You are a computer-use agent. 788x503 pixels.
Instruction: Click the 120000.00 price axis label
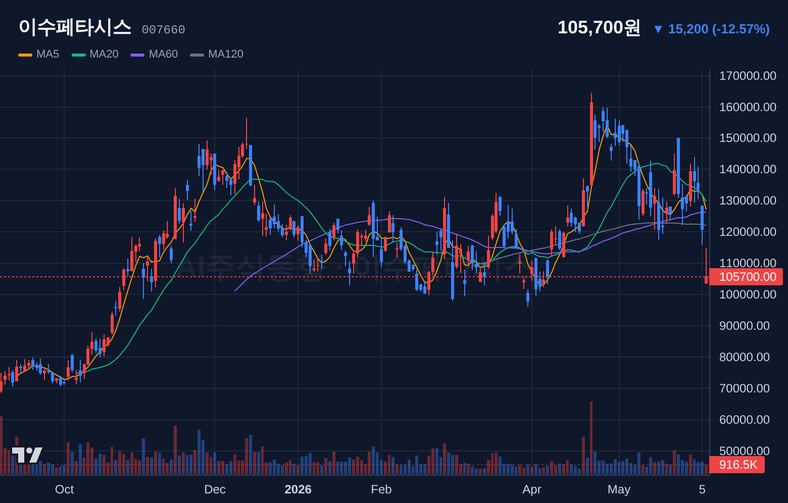(748, 232)
